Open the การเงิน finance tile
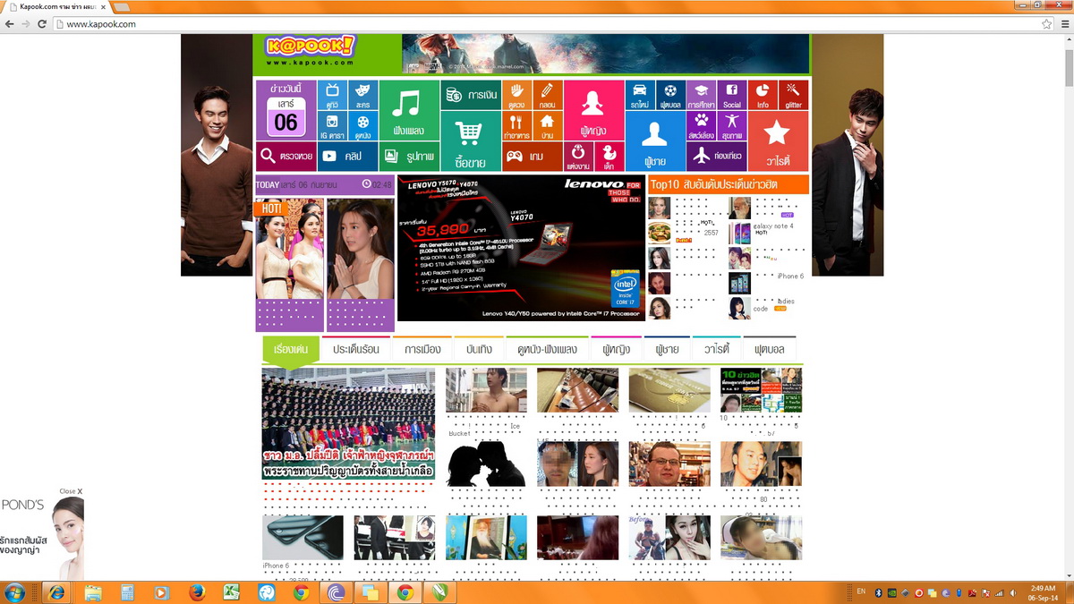The width and height of the screenshot is (1074, 604). [471, 95]
